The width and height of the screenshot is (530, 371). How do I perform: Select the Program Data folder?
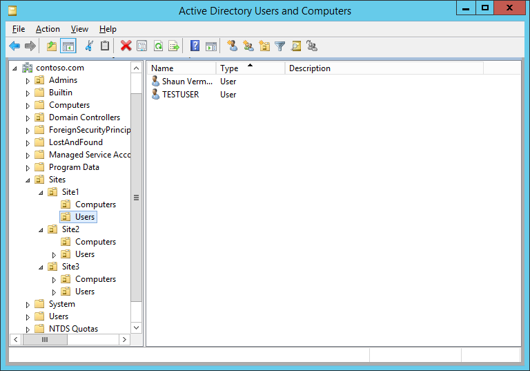(74, 167)
